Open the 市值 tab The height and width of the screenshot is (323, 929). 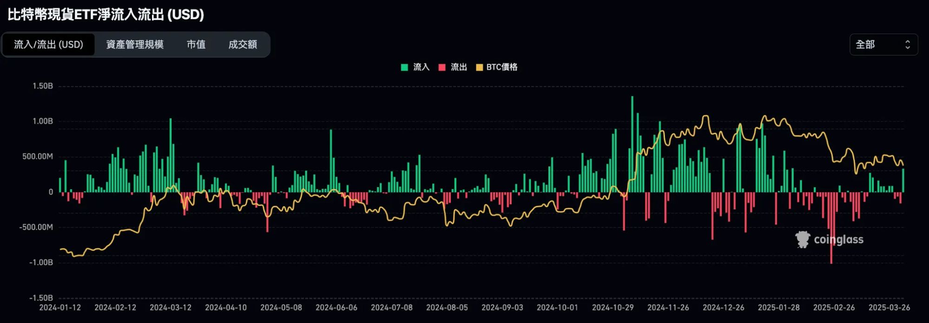click(x=196, y=45)
